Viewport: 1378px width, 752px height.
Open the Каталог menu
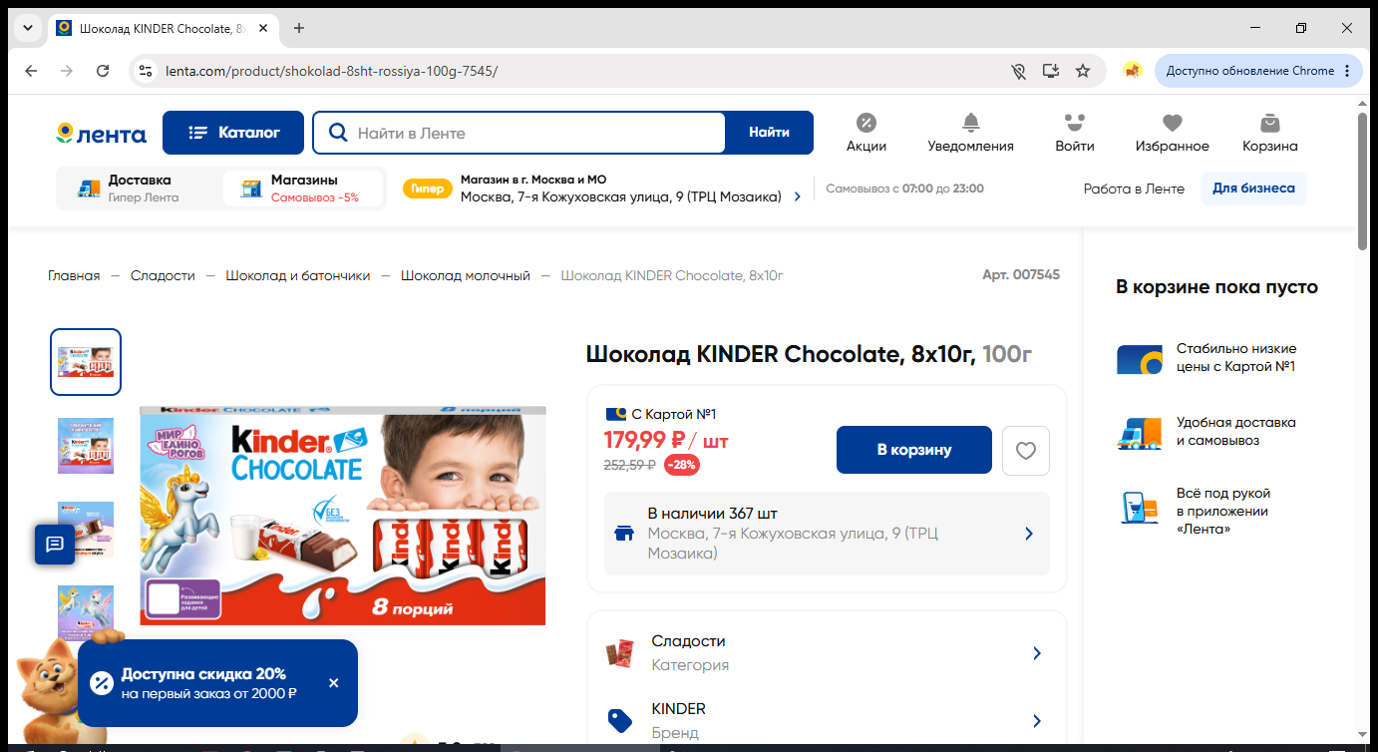[x=234, y=133]
